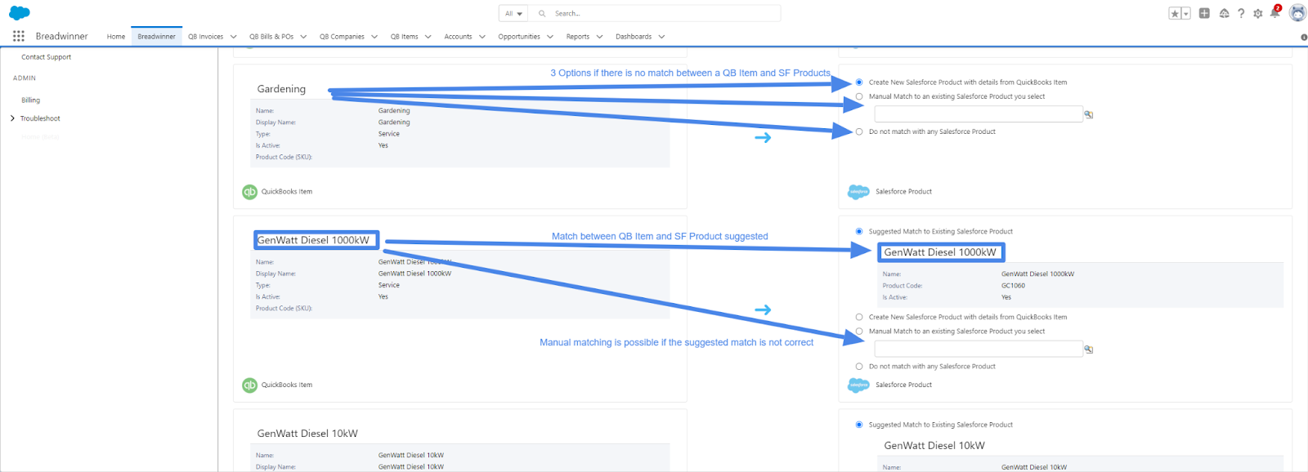Click the Breadwinner app name label
The height and width of the screenshot is (472, 1308).
point(61,37)
